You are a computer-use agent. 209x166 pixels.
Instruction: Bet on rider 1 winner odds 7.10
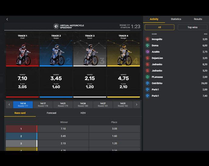[63, 129]
